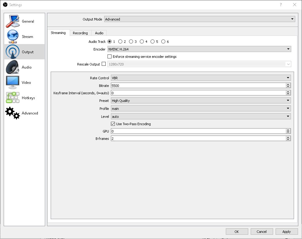Disable Use Two-Pass Encoding
Viewport: 302px width, 239px height.
pos(113,124)
